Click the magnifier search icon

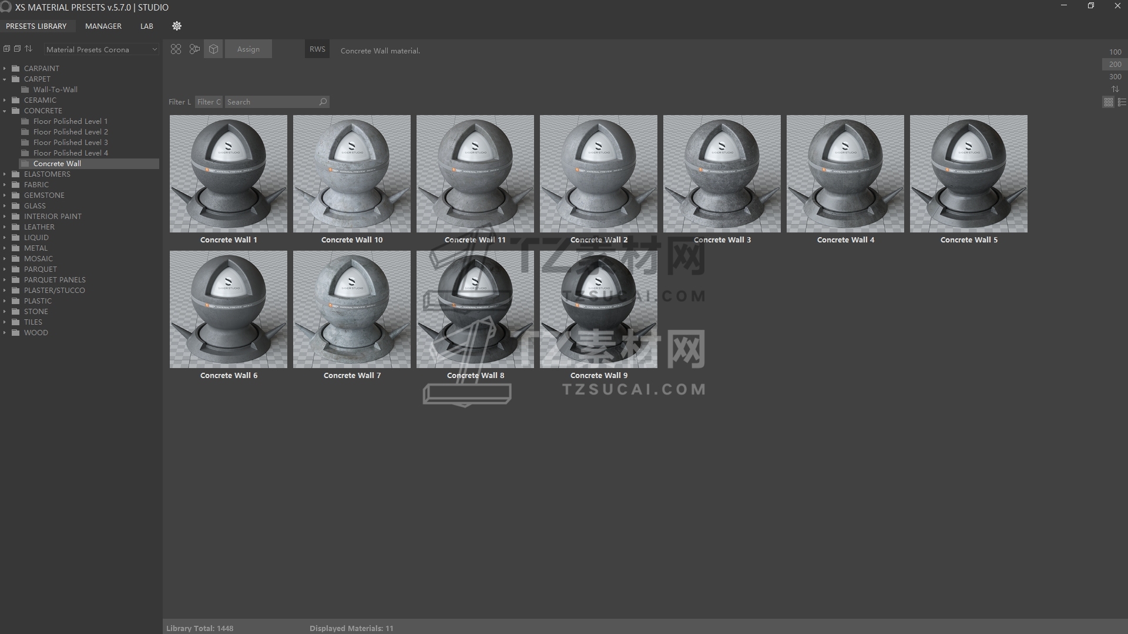tap(323, 102)
